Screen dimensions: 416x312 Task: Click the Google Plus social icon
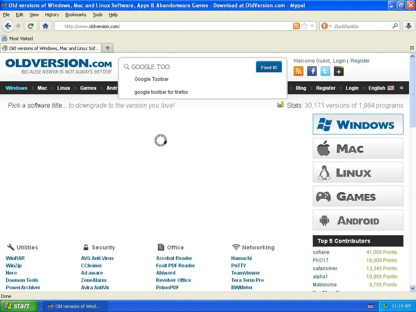click(x=339, y=71)
